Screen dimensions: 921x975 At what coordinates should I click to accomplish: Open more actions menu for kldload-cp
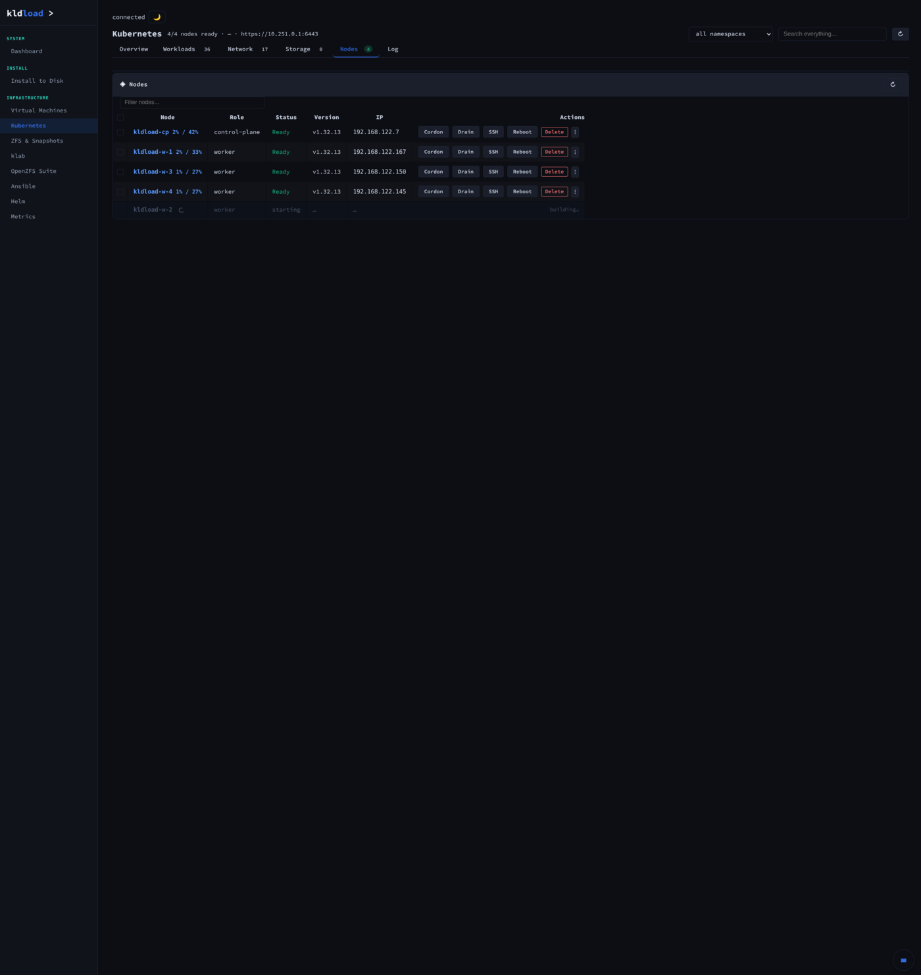pyautogui.click(x=575, y=132)
